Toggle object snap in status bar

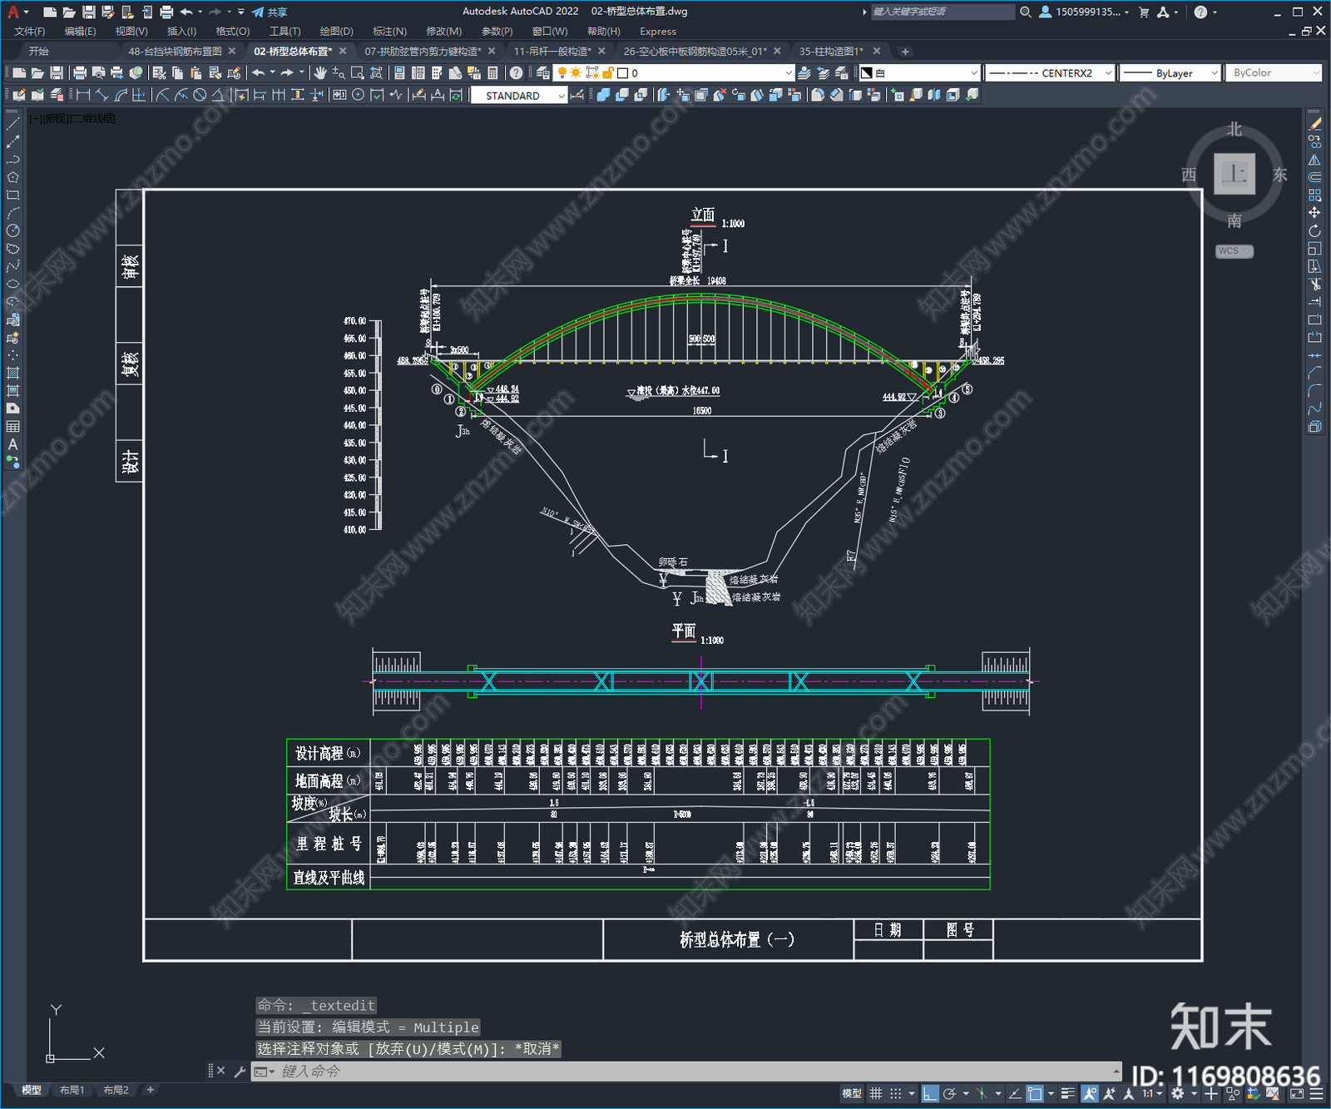click(x=1035, y=1093)
